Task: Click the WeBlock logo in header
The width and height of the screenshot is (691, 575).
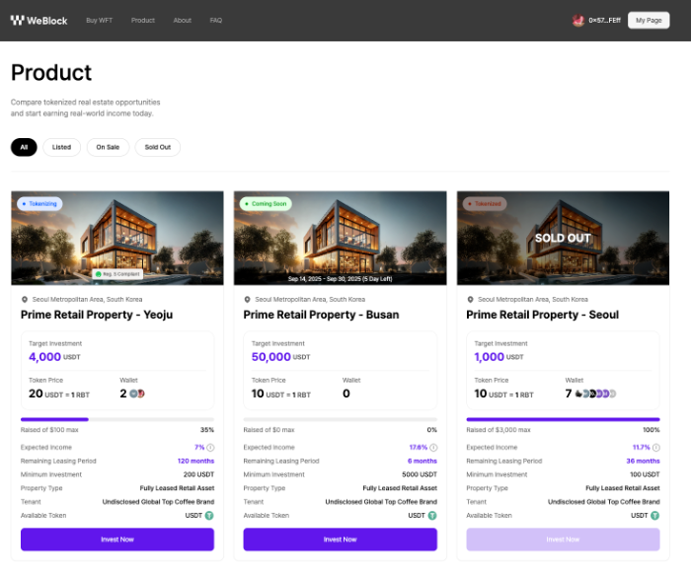Action: 39,20
